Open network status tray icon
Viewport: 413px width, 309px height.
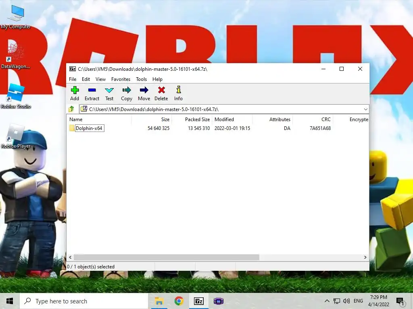(x=337, y=301)
